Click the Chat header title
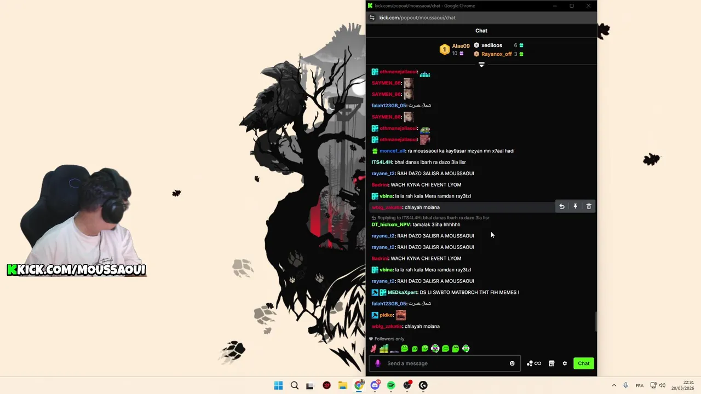701x394 pixels. point(481,31)
